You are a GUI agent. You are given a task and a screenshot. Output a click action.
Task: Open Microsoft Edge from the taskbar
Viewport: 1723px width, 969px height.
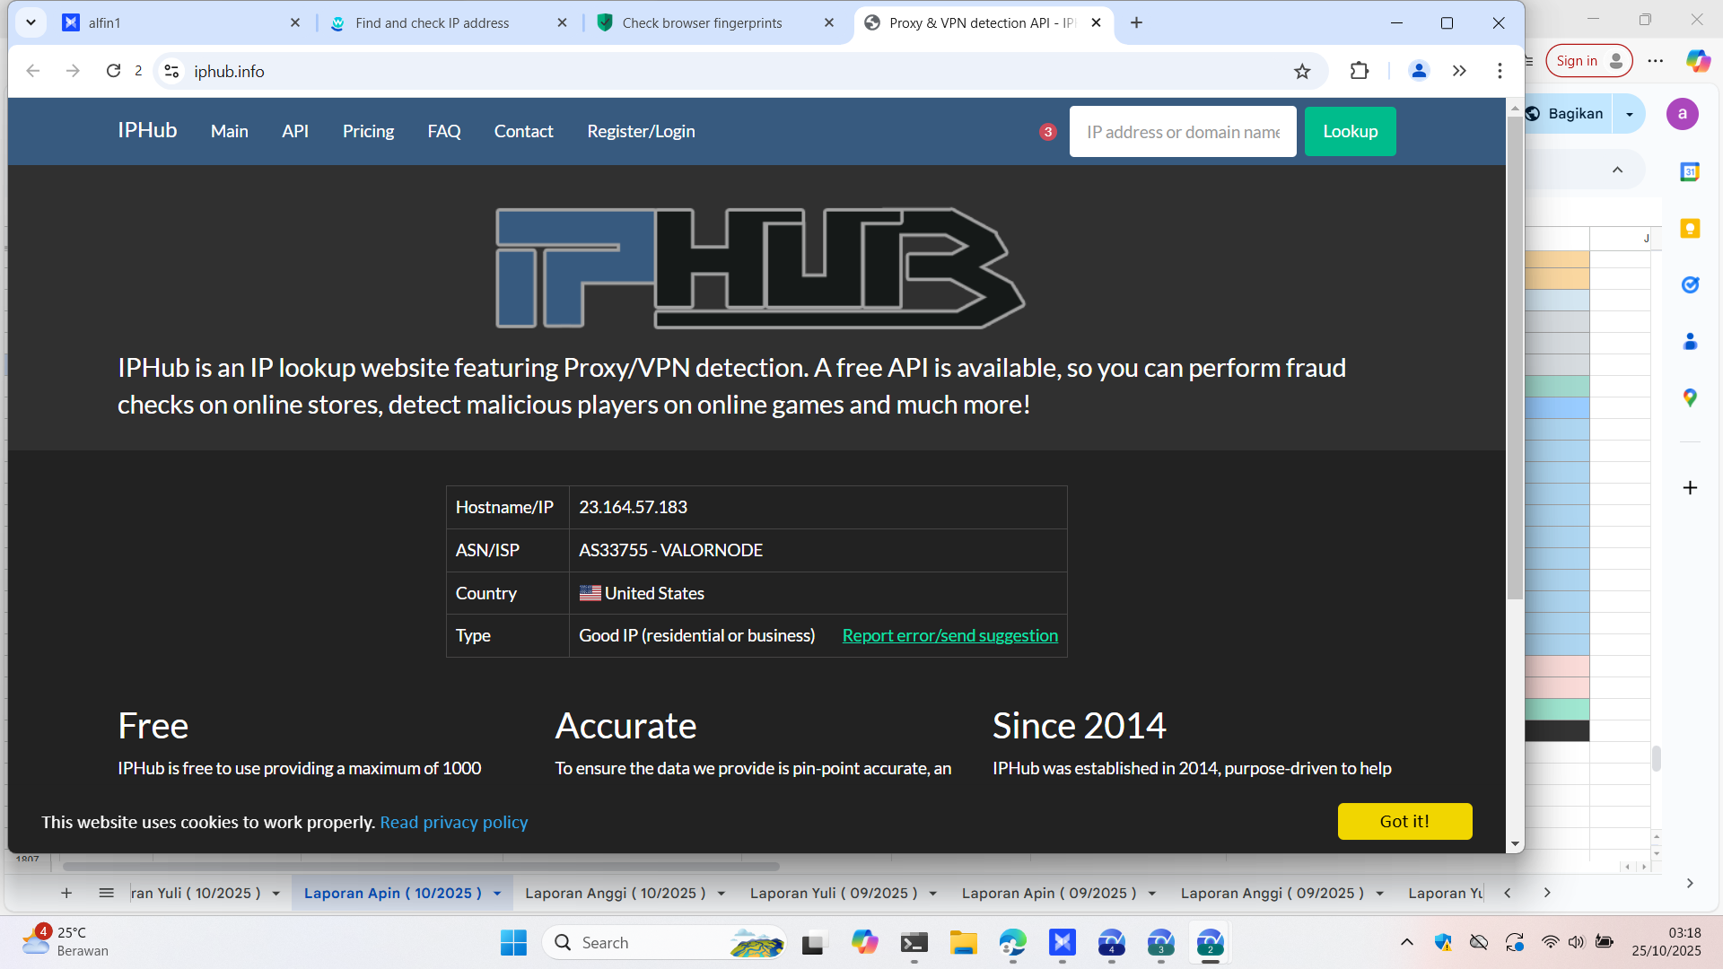1012,943
